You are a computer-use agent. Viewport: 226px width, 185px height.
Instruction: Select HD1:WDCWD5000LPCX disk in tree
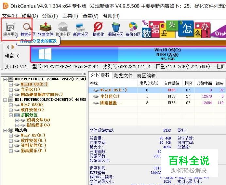pyautogui.click(x=50, y=100)
